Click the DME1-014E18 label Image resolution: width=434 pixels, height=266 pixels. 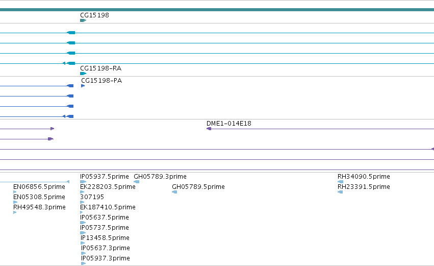(229, 124)
